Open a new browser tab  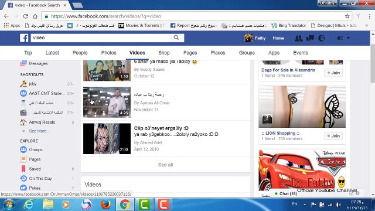pyautogui.click(x=77, y=5)
